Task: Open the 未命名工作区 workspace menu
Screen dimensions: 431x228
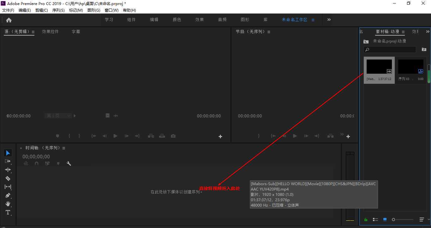Action: [x=313, y=20]
